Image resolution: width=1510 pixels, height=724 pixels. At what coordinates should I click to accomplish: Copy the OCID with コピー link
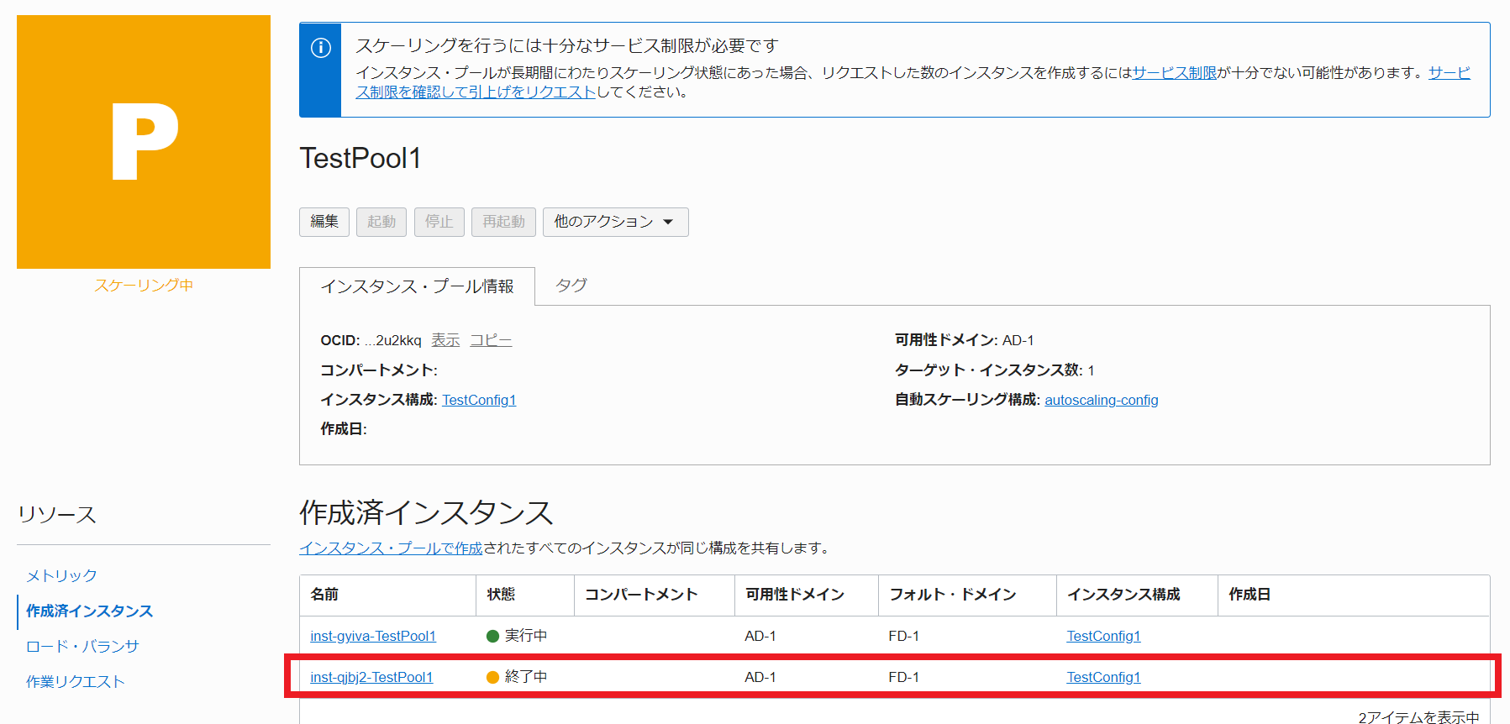pos(491,340)
